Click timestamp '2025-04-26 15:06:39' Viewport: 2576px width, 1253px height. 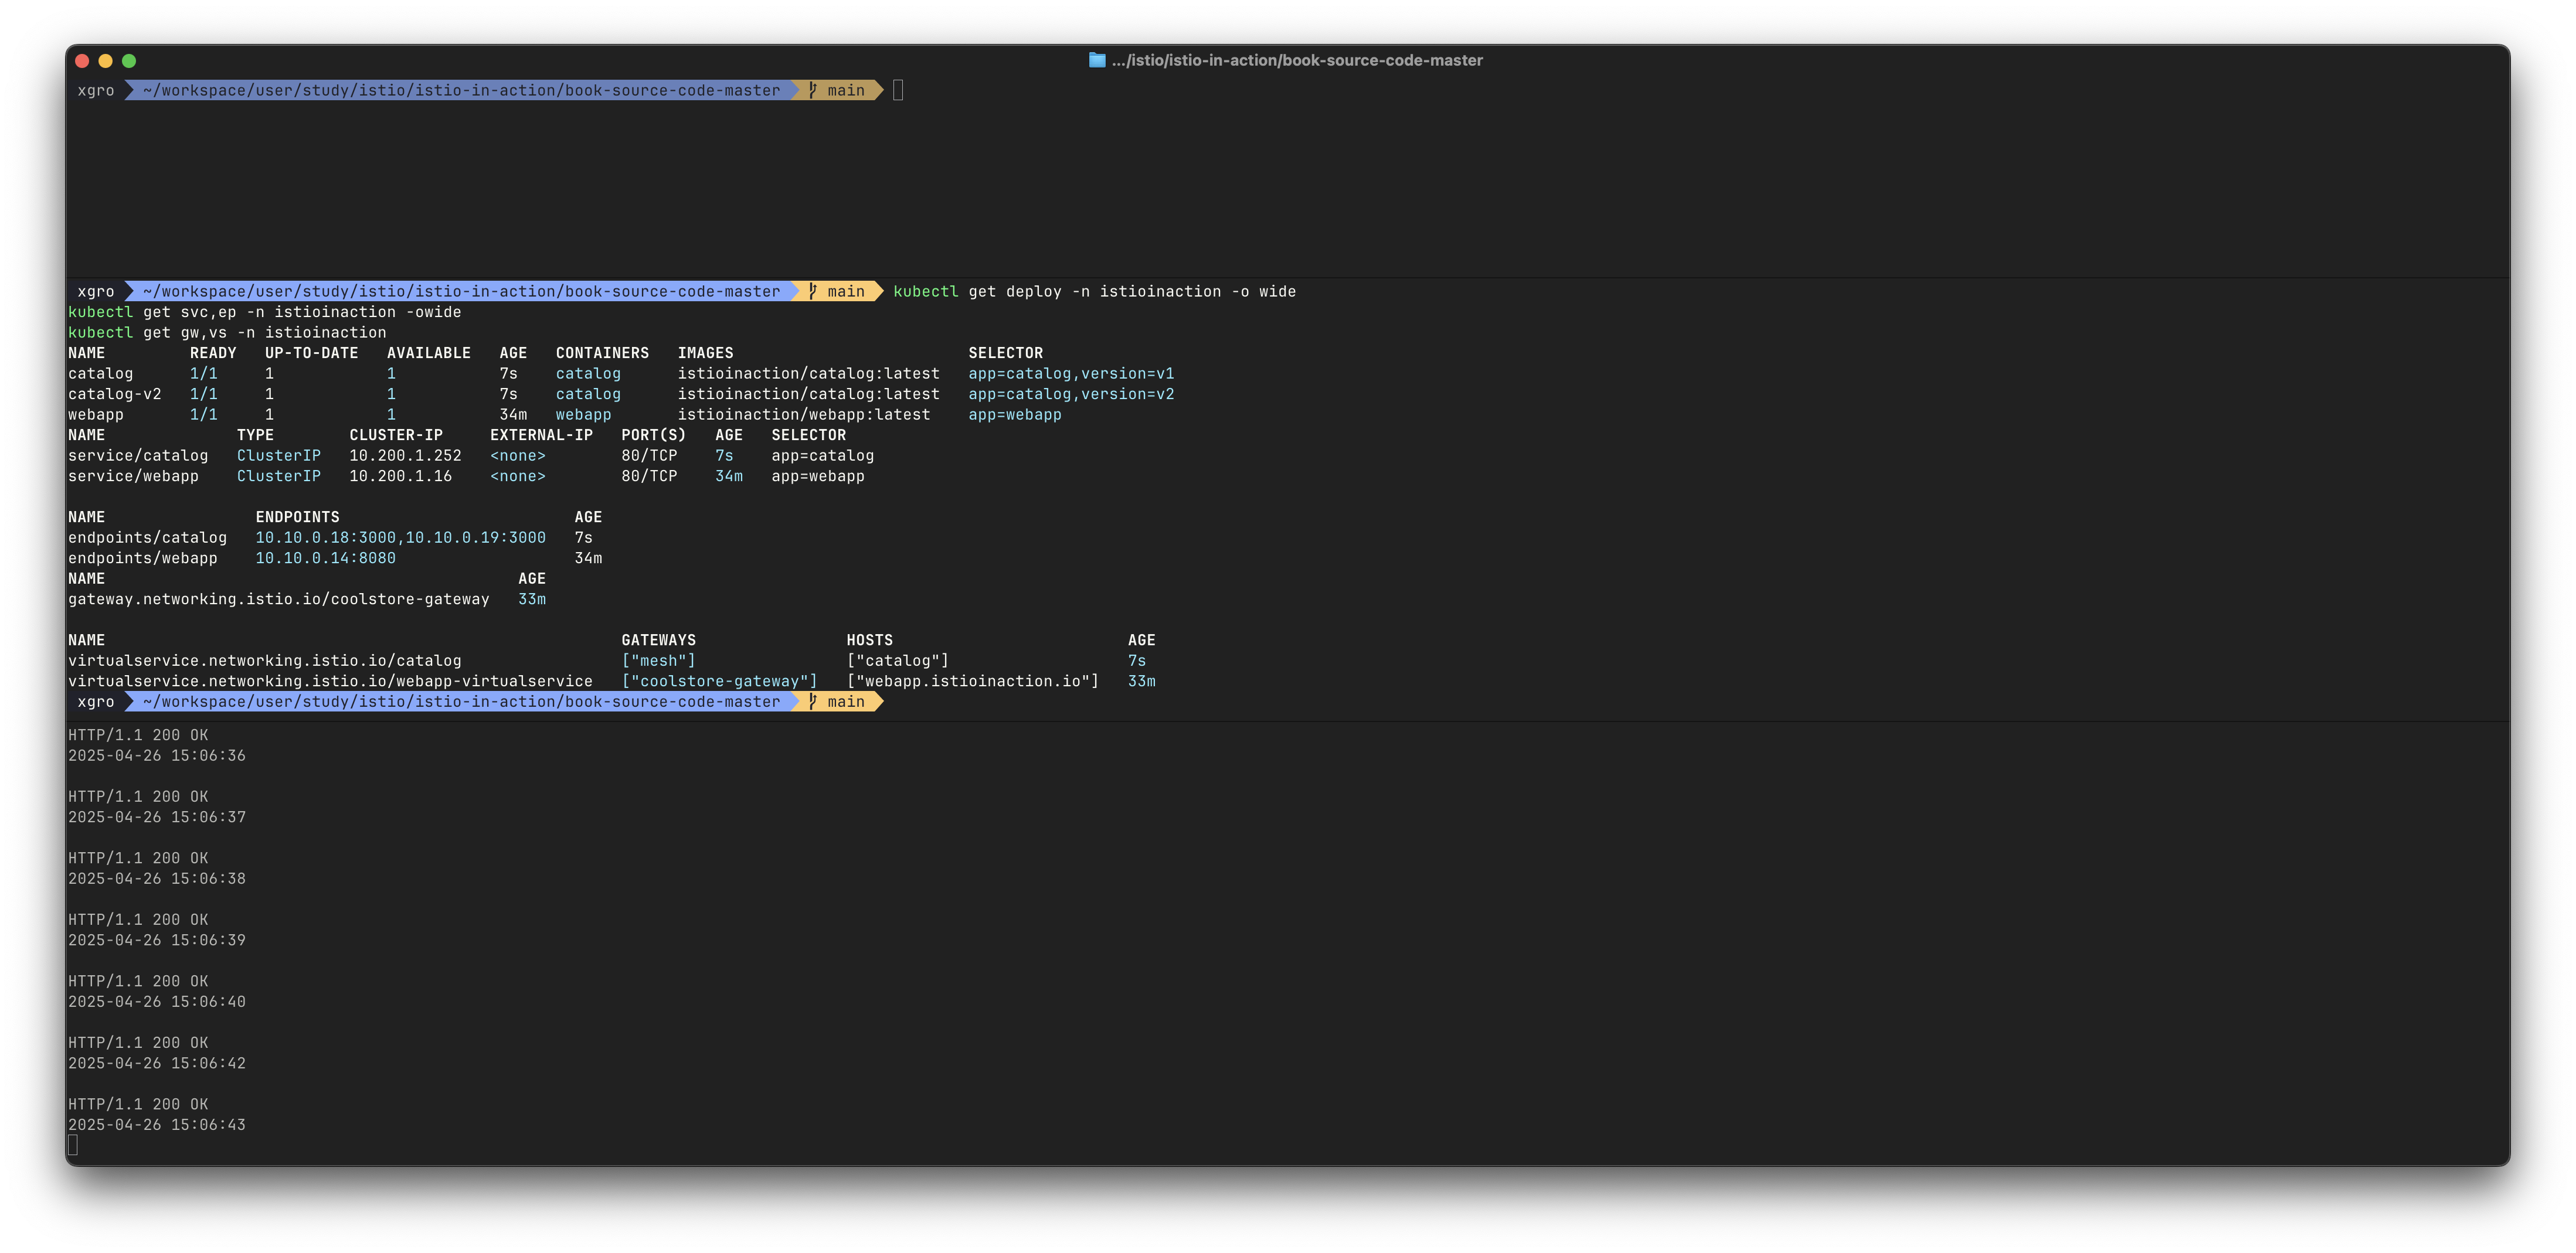tap(156, 940)
